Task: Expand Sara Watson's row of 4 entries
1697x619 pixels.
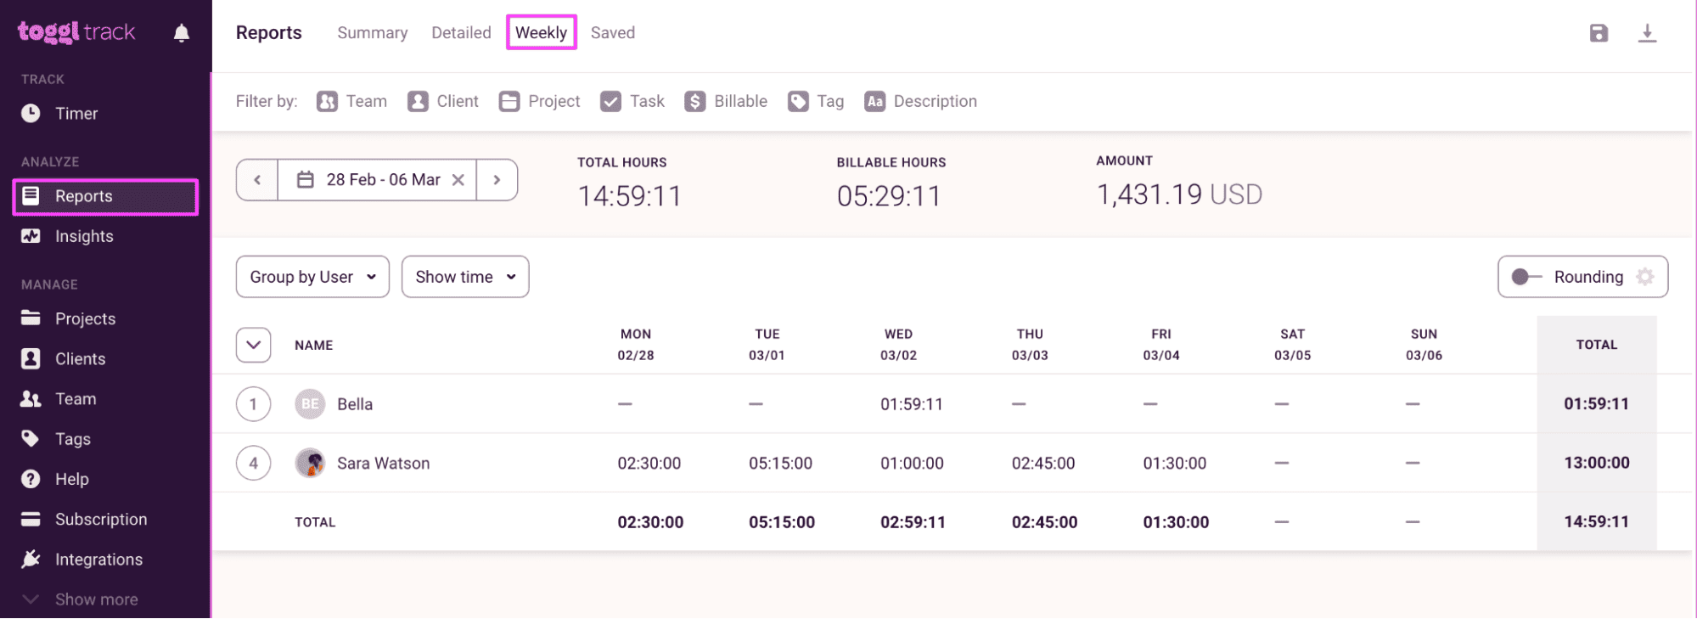Action: 253,464
